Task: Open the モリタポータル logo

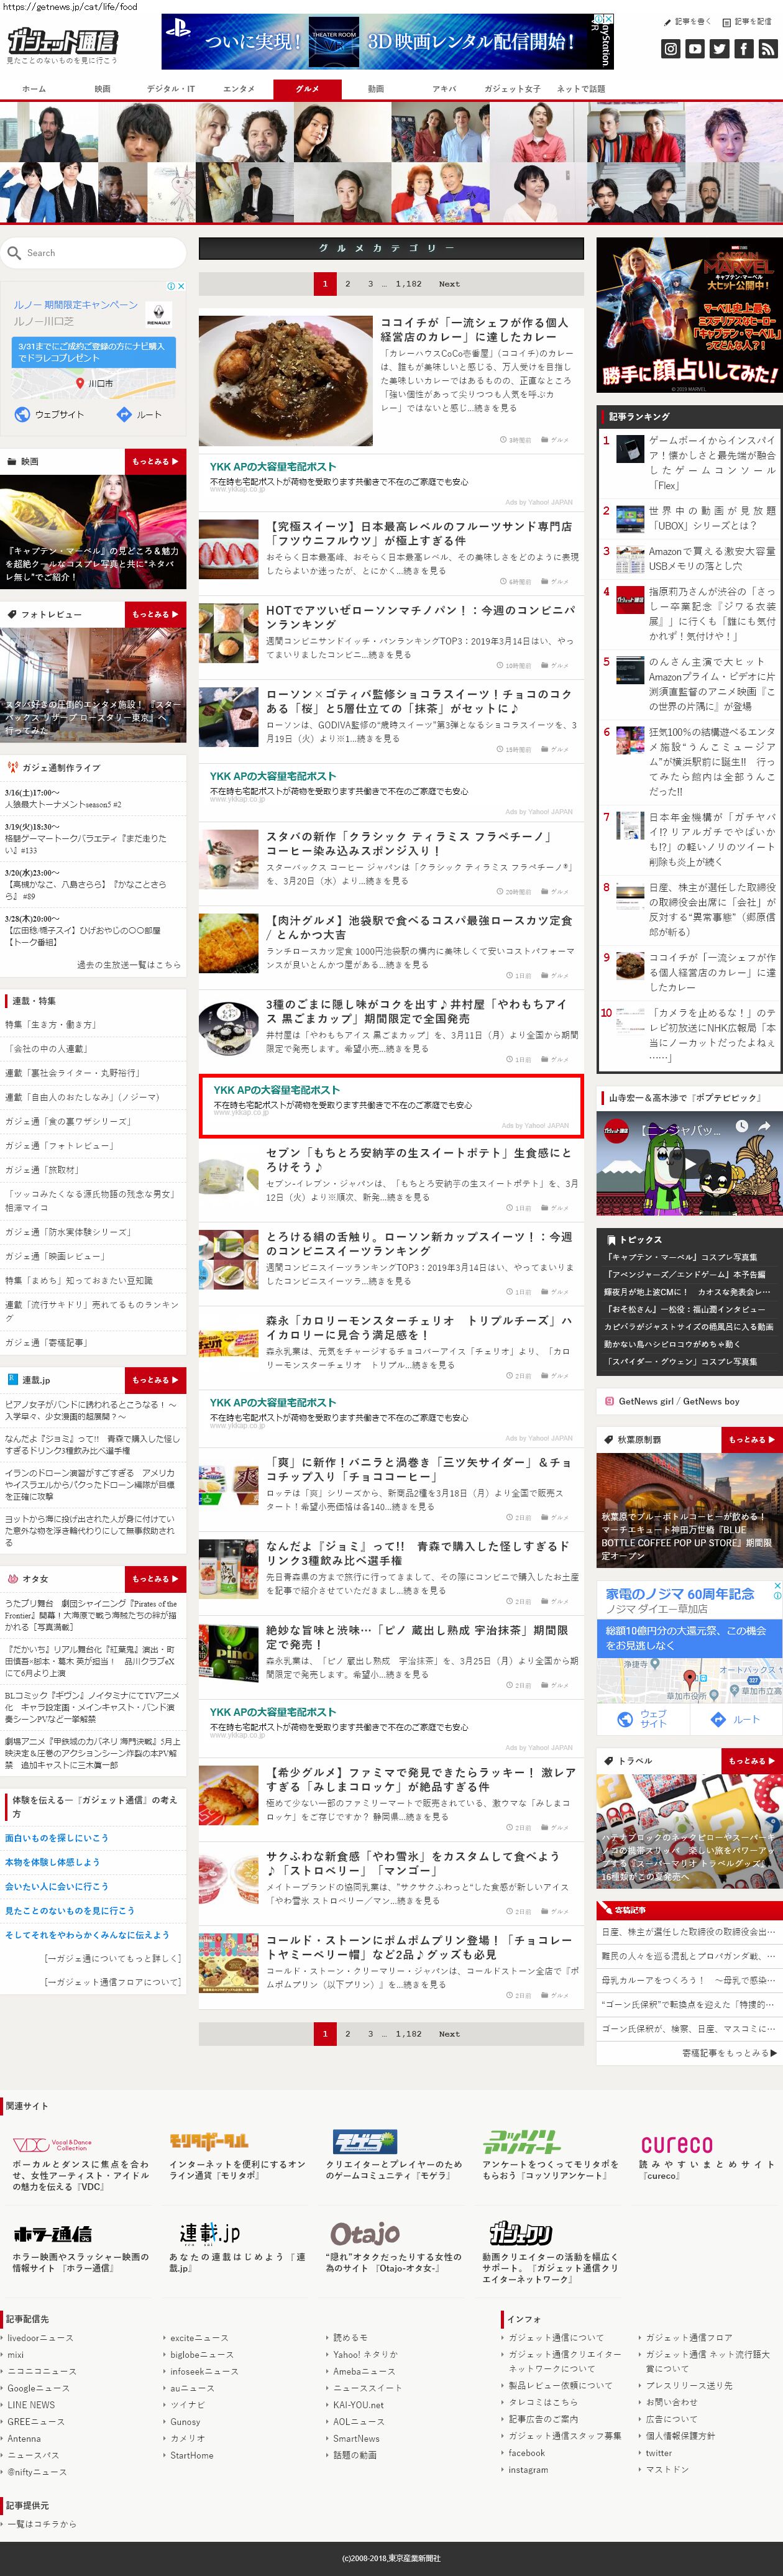Action: (x=208, y=2142)
